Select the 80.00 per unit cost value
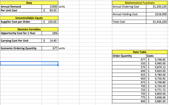Viewport: 169px width, 105px height. [50, 10]
